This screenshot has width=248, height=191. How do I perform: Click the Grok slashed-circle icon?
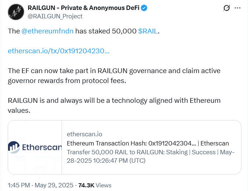226,8
